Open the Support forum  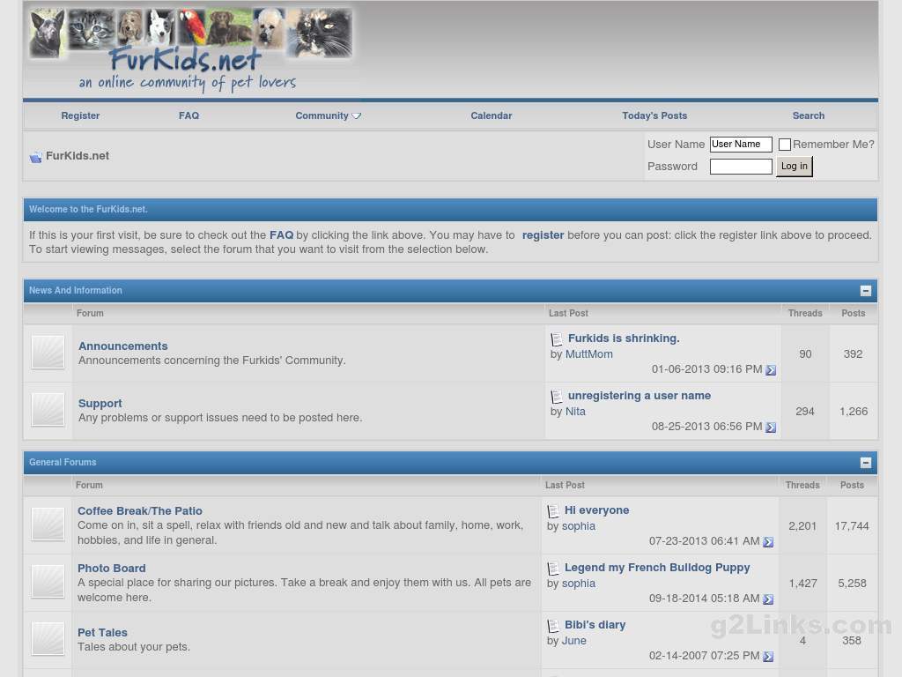[100, 404]
